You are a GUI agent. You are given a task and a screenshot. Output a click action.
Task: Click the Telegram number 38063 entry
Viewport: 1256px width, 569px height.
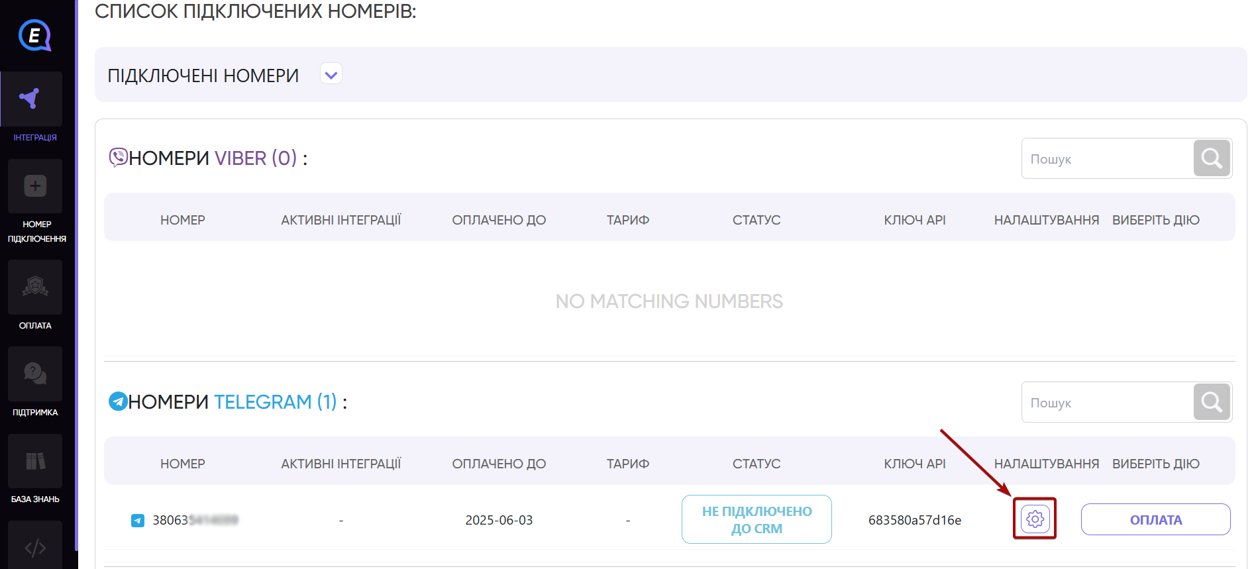tap(195, 521)
